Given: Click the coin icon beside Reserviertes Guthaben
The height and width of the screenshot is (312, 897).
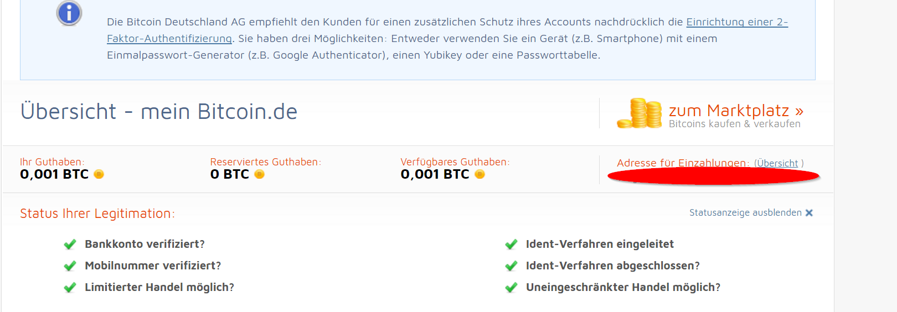Looking at the screenshot, I should pos(259,174).
